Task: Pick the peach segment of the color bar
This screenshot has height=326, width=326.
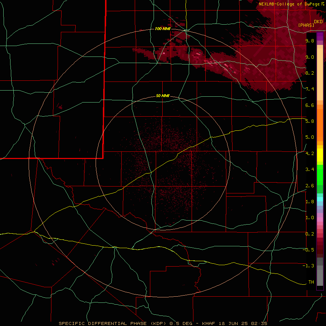Action: click(320, 74)
